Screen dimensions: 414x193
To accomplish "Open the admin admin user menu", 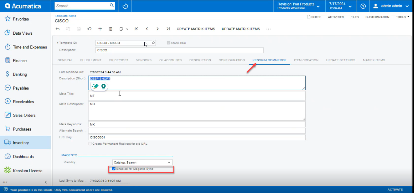I will 391,6.
